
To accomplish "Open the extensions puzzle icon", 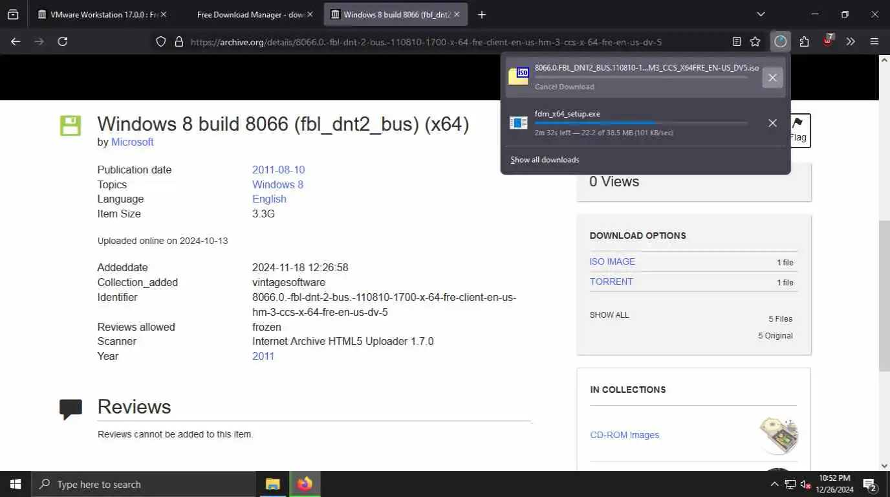I will tap(804, 41).
